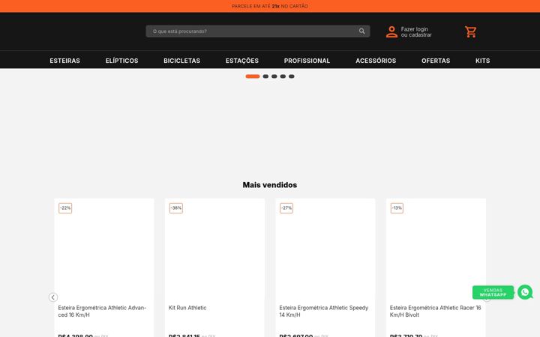Click the -38% discount badge
Image resolution: width=540 pixels, height=337 pixels.
[176, 208]
